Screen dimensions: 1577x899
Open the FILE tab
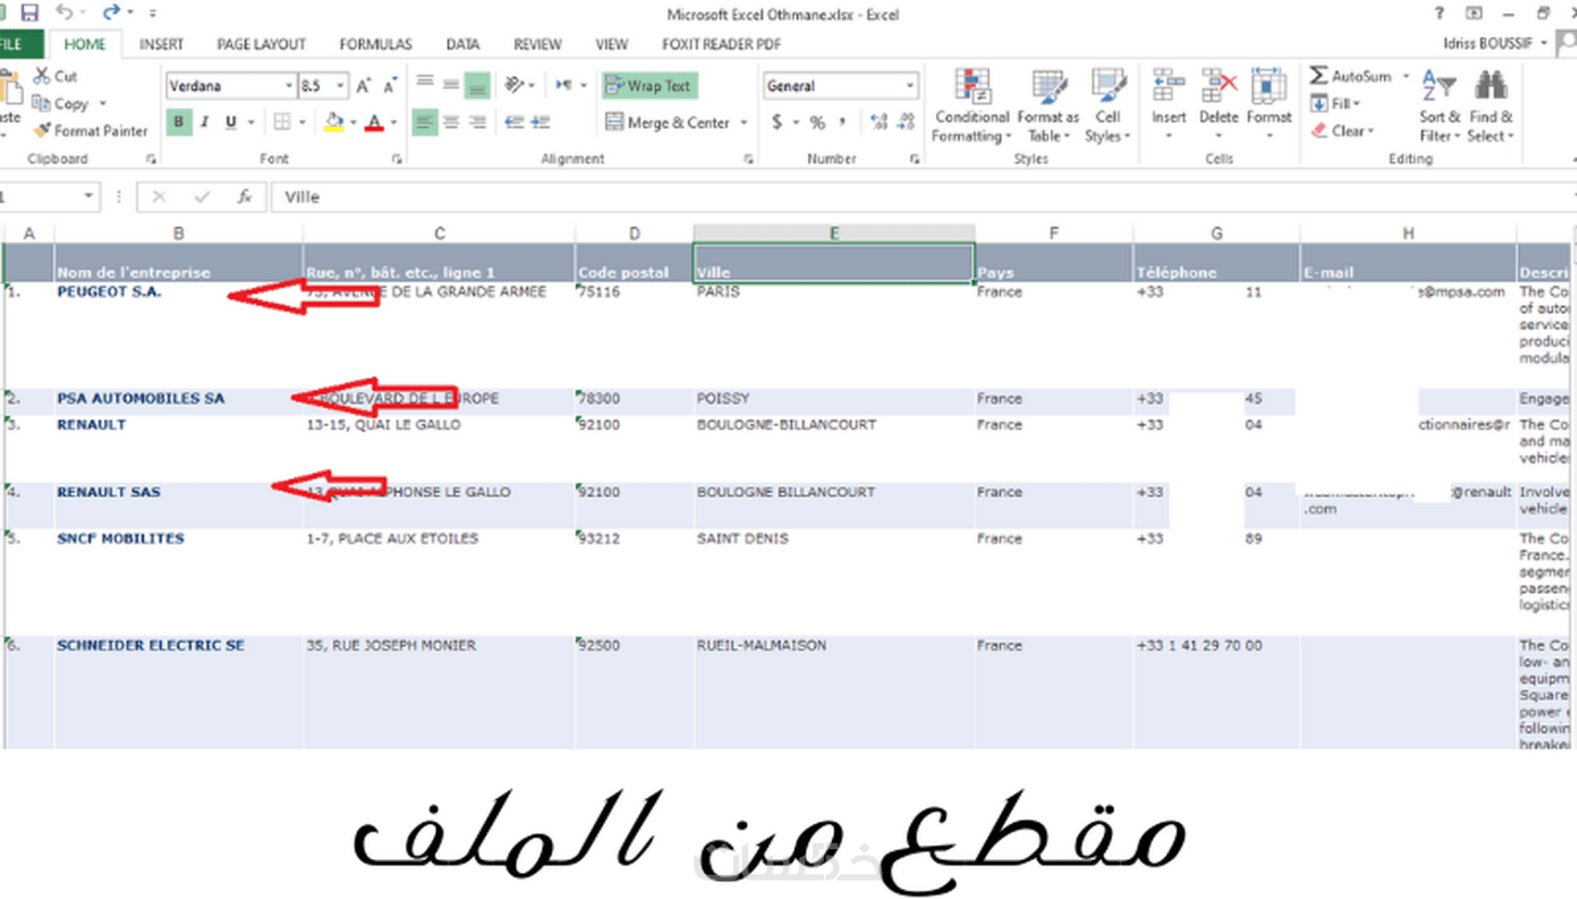tap(19, 44)
